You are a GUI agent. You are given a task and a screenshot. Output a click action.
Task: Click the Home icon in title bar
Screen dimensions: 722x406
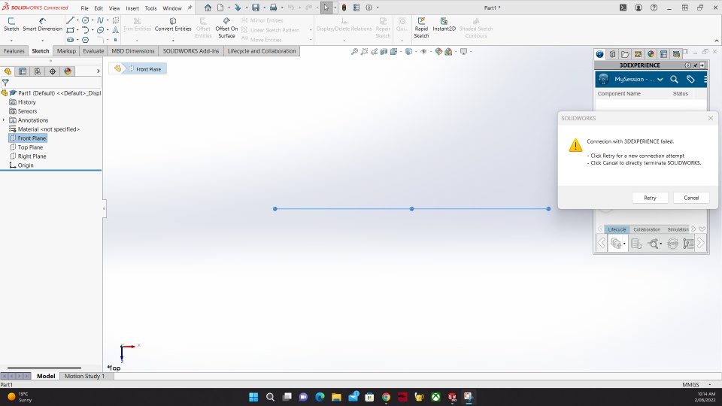tap(208, 8)
